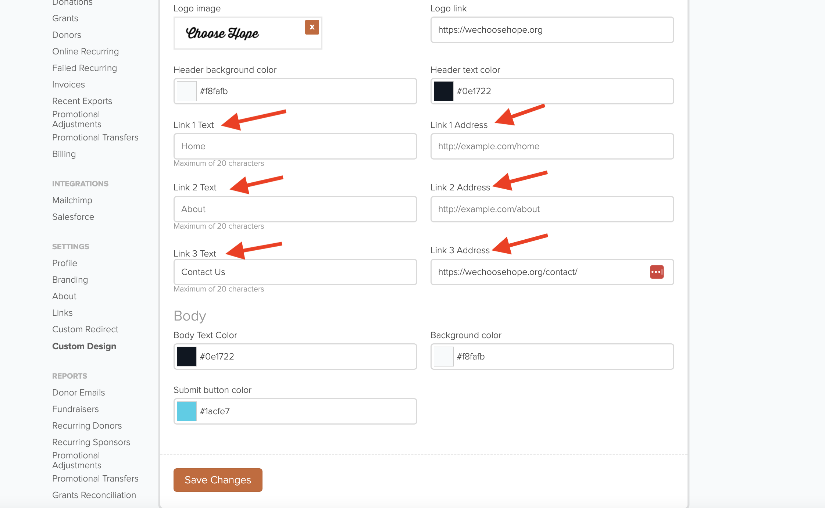The height and width of the screenshot is (508, 825).
Task: Edit the Submit button color hex value
Action: point(295,411)
